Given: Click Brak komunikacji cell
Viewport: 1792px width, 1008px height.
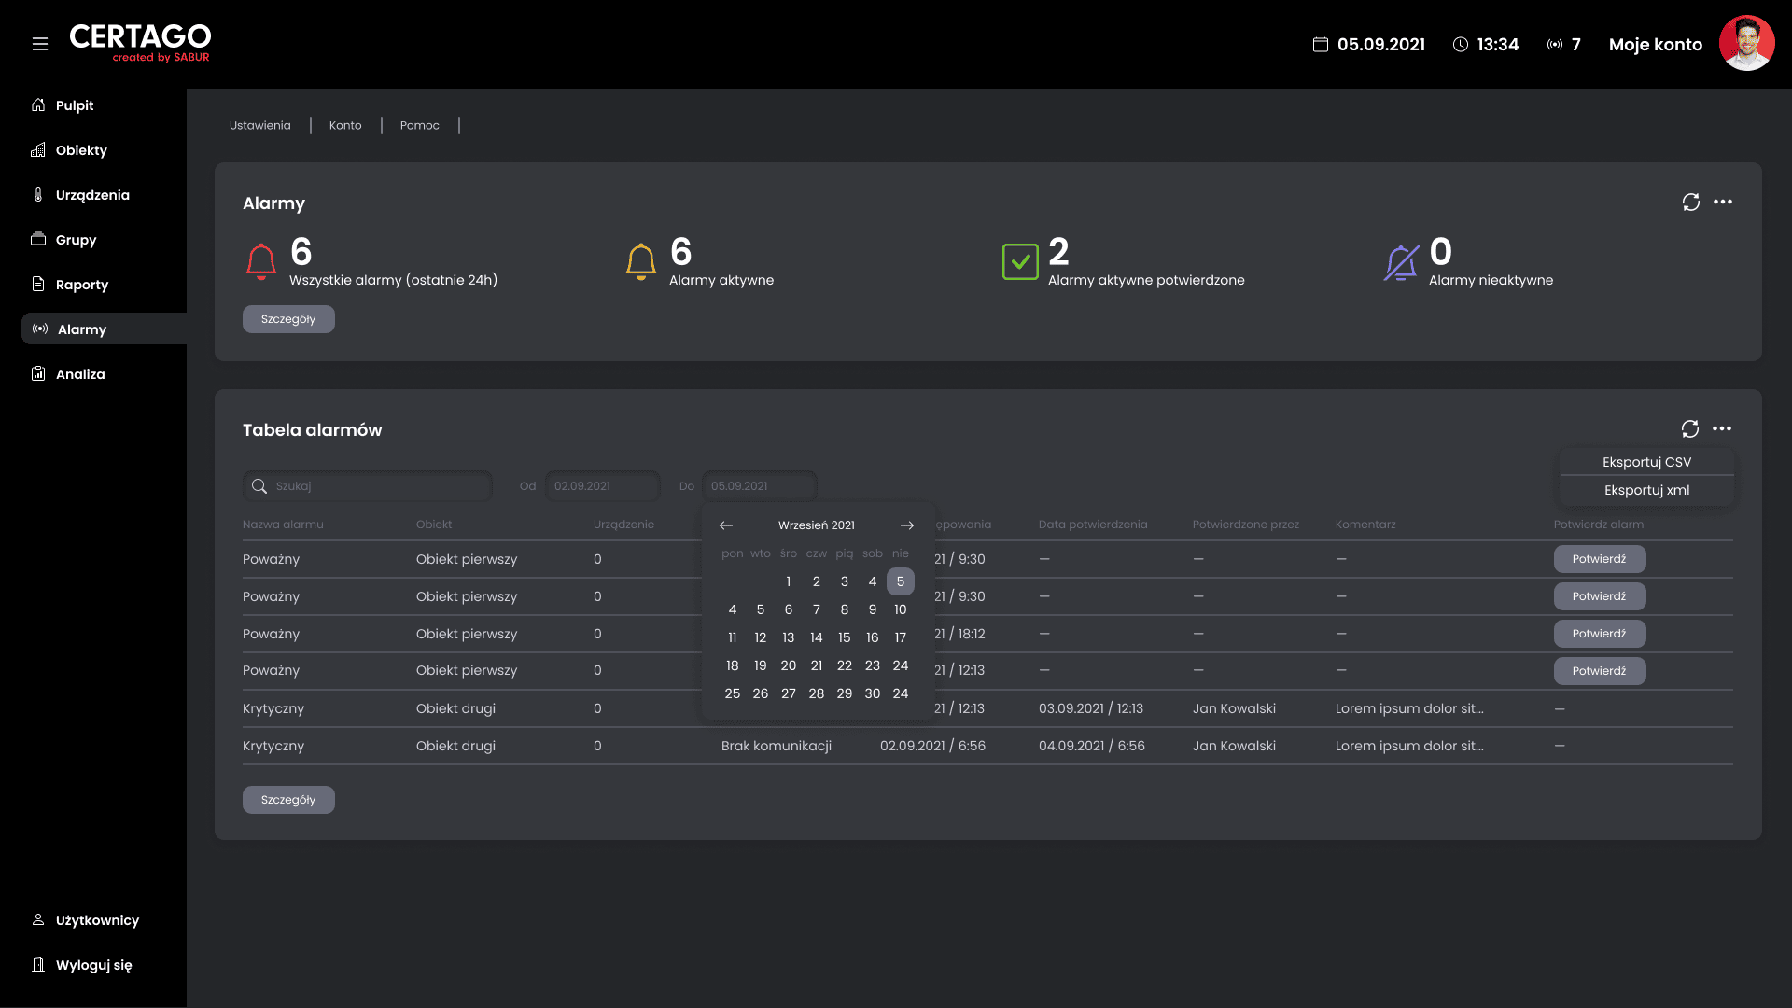Looking at the screenshot, I should click(777, 746).
